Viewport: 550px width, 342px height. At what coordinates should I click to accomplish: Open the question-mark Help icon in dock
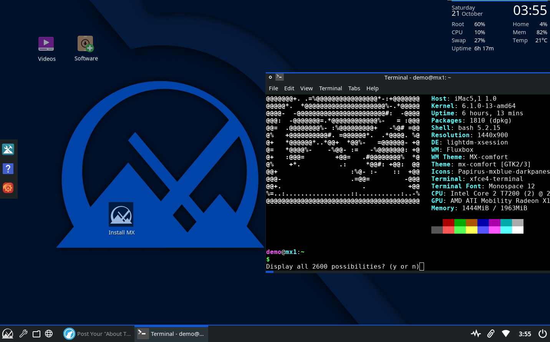click(8, 168)
